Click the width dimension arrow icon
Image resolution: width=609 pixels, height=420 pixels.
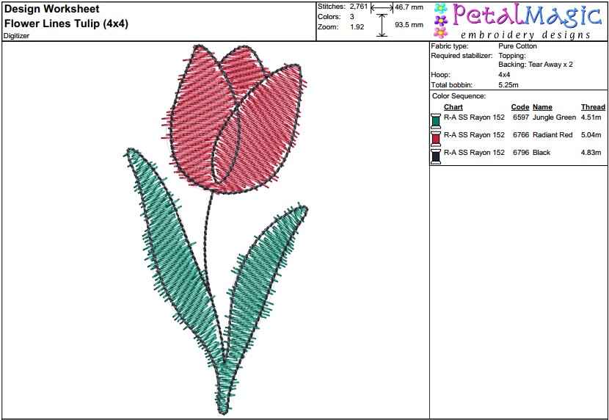382,7
